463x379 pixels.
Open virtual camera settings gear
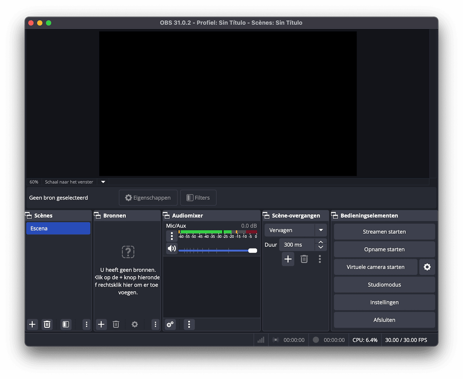pyautogui.click(x=427, y=267)
